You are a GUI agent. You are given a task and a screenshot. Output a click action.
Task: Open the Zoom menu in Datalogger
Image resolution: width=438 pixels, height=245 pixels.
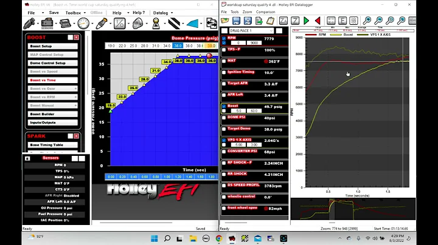pyautogui.click(x=247, y=12)
